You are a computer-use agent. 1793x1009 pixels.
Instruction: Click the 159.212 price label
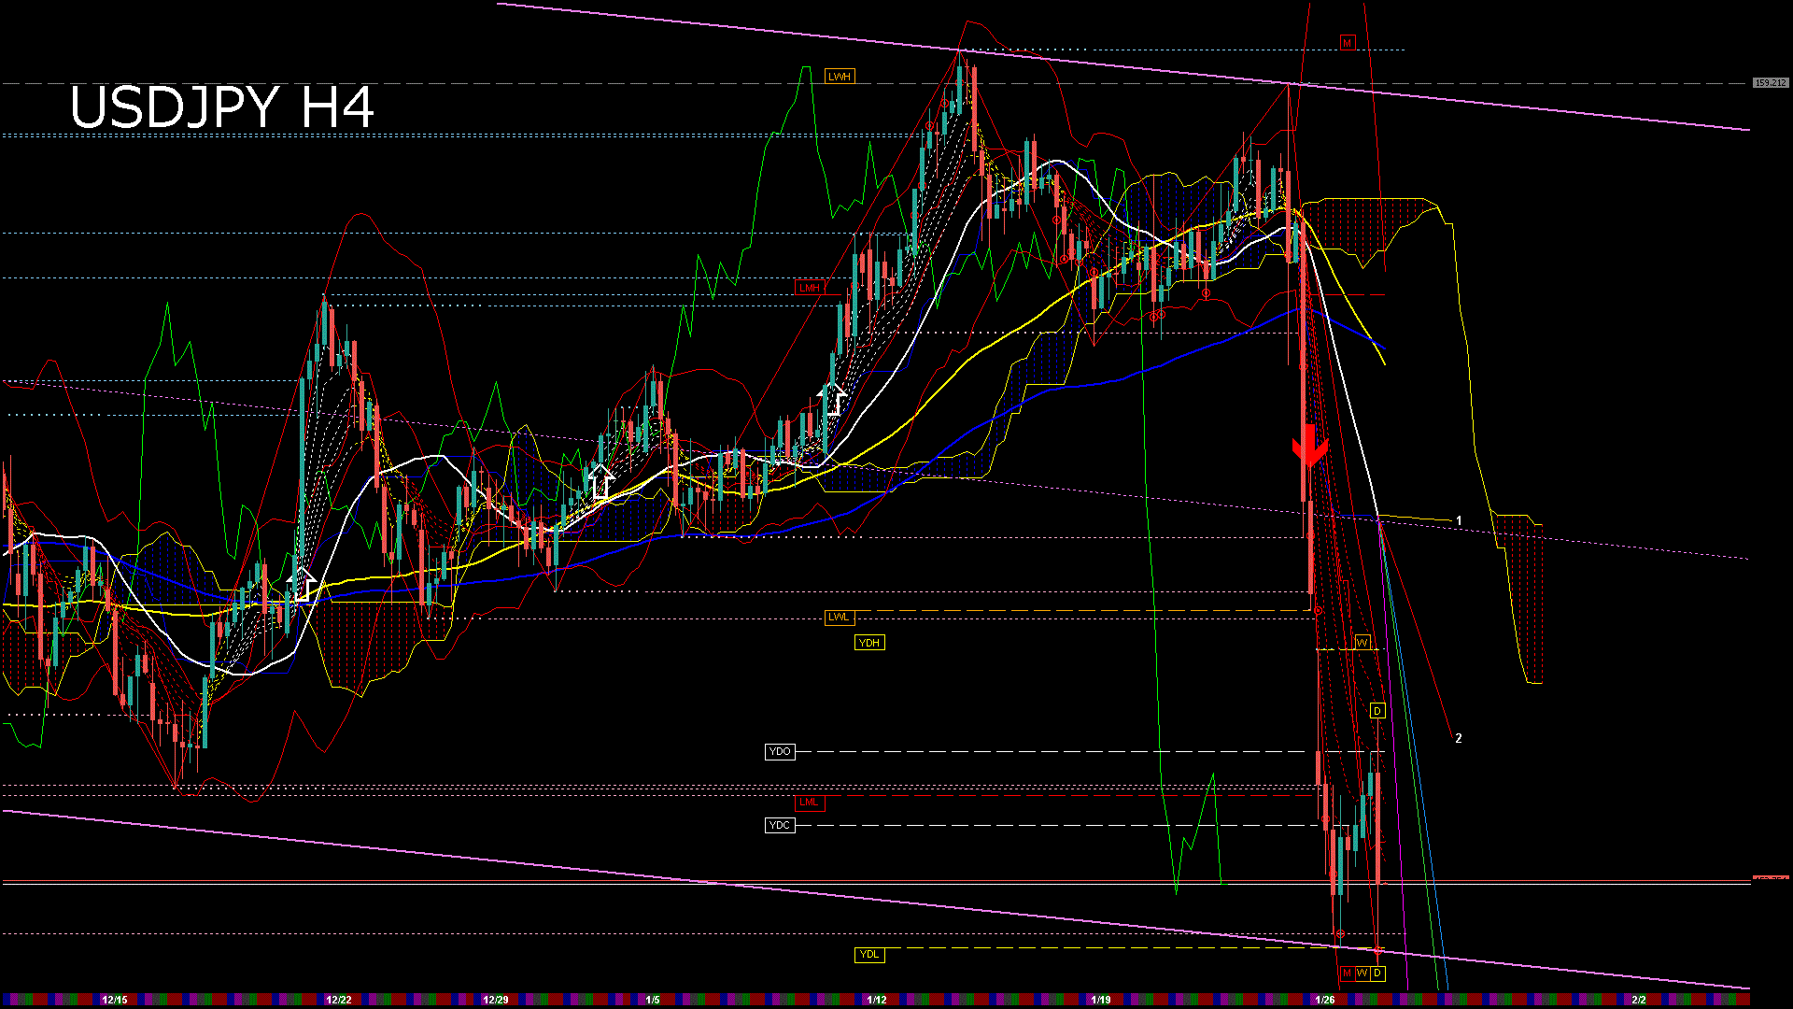(1770, 83)
